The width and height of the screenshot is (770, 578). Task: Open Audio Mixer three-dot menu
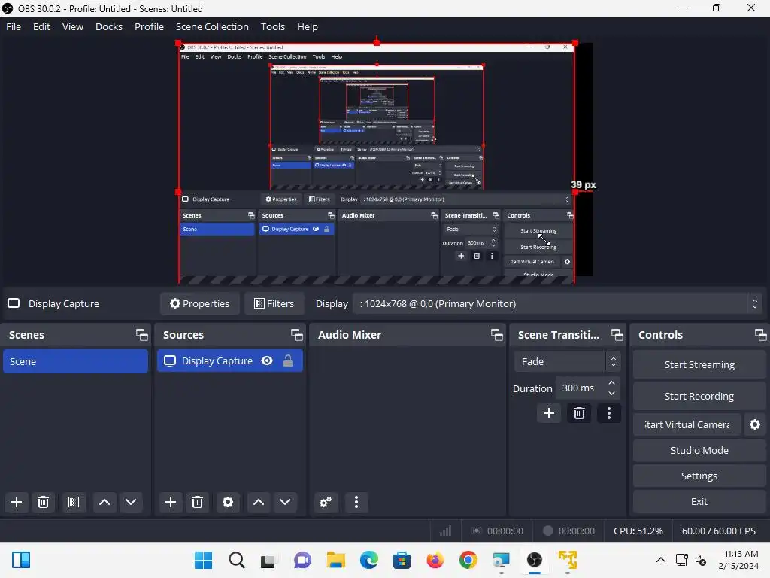356,502
